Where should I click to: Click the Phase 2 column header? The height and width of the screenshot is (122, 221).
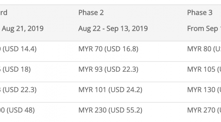pos(91,13)
